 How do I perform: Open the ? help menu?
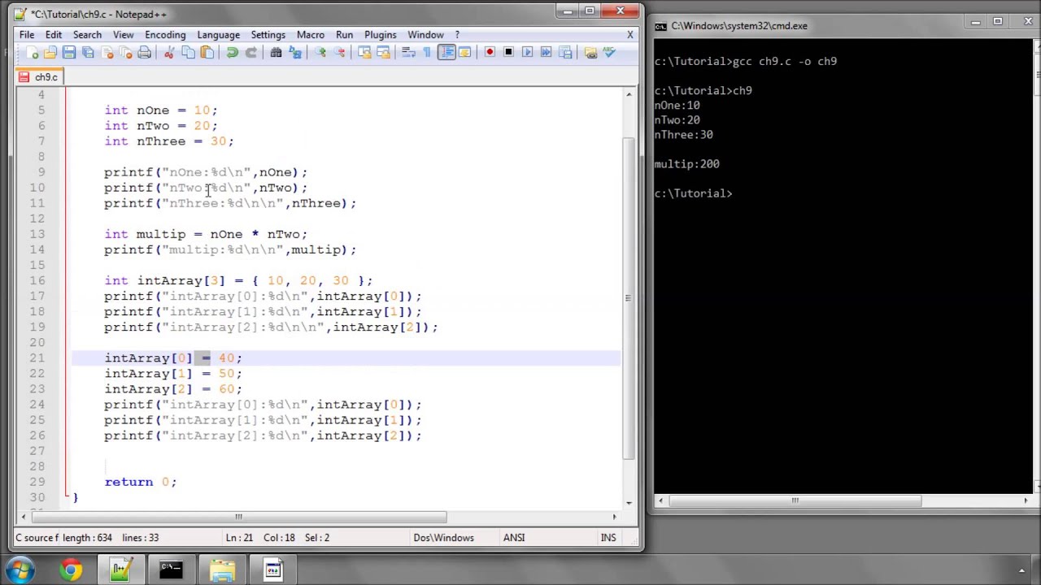(x=457, y=35)
